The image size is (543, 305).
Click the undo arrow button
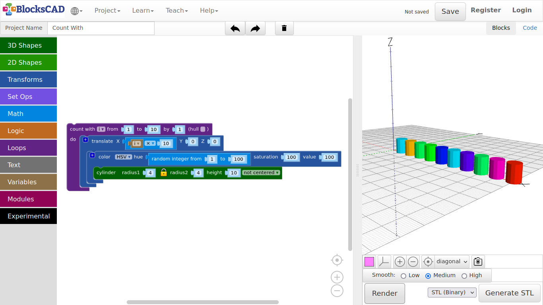(235, 28)
